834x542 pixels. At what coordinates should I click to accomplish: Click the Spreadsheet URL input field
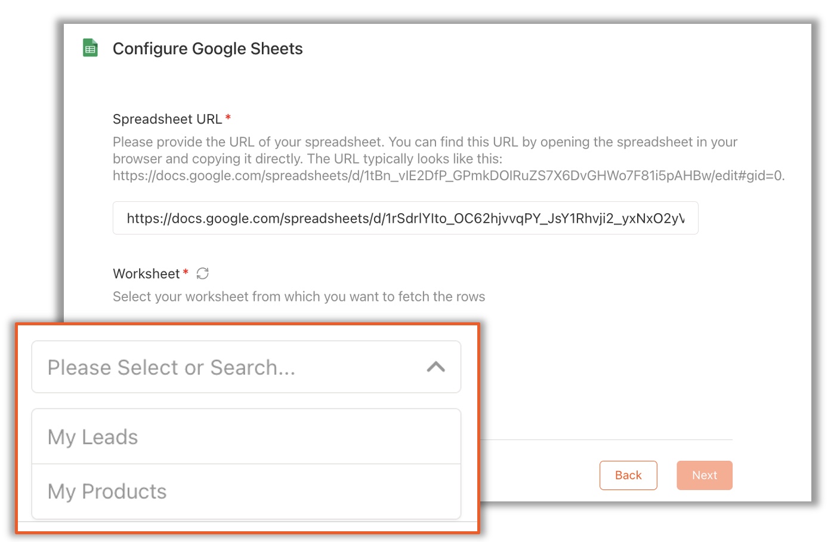[x=406, y=218]
